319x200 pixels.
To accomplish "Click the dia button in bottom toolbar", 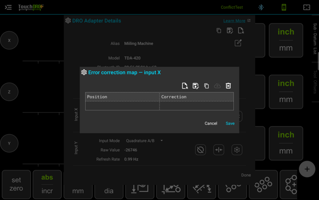I will tap(109, 191).
